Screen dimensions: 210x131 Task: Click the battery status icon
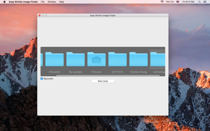(x=170, y=2)
